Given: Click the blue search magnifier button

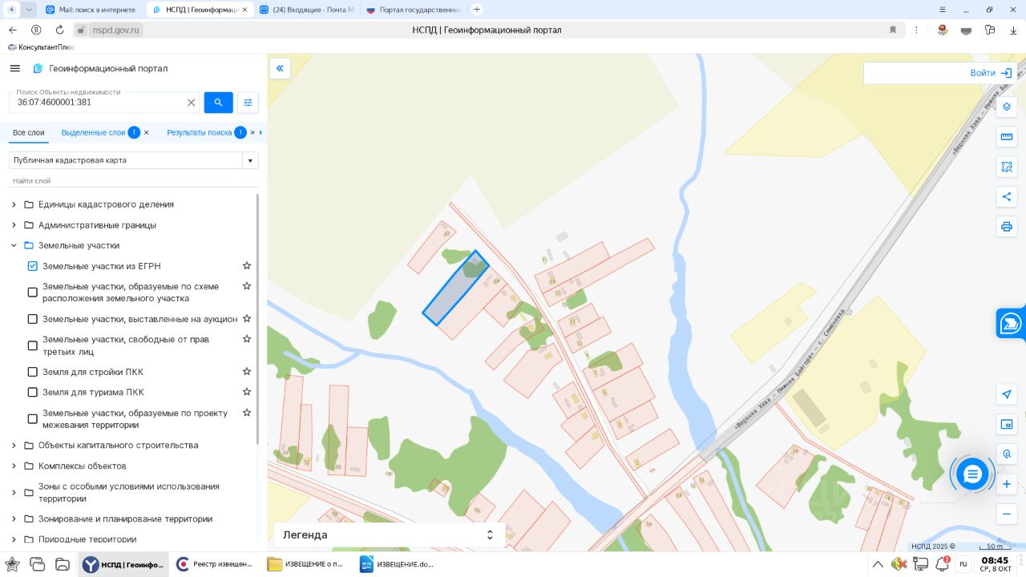Looking at the screenshot, I should (218, 103).
